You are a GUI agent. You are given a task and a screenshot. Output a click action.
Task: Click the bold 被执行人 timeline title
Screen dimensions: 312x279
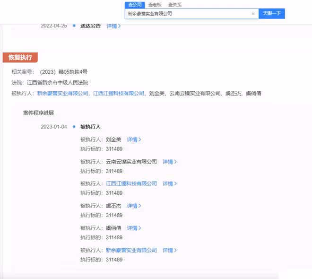[x=90, y=127]
